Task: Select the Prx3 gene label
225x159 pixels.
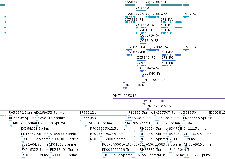Action: point(186,2)
